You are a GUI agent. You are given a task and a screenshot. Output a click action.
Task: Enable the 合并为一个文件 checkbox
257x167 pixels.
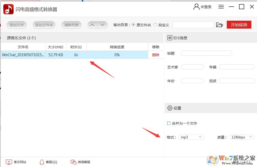[x=168, y=123]
